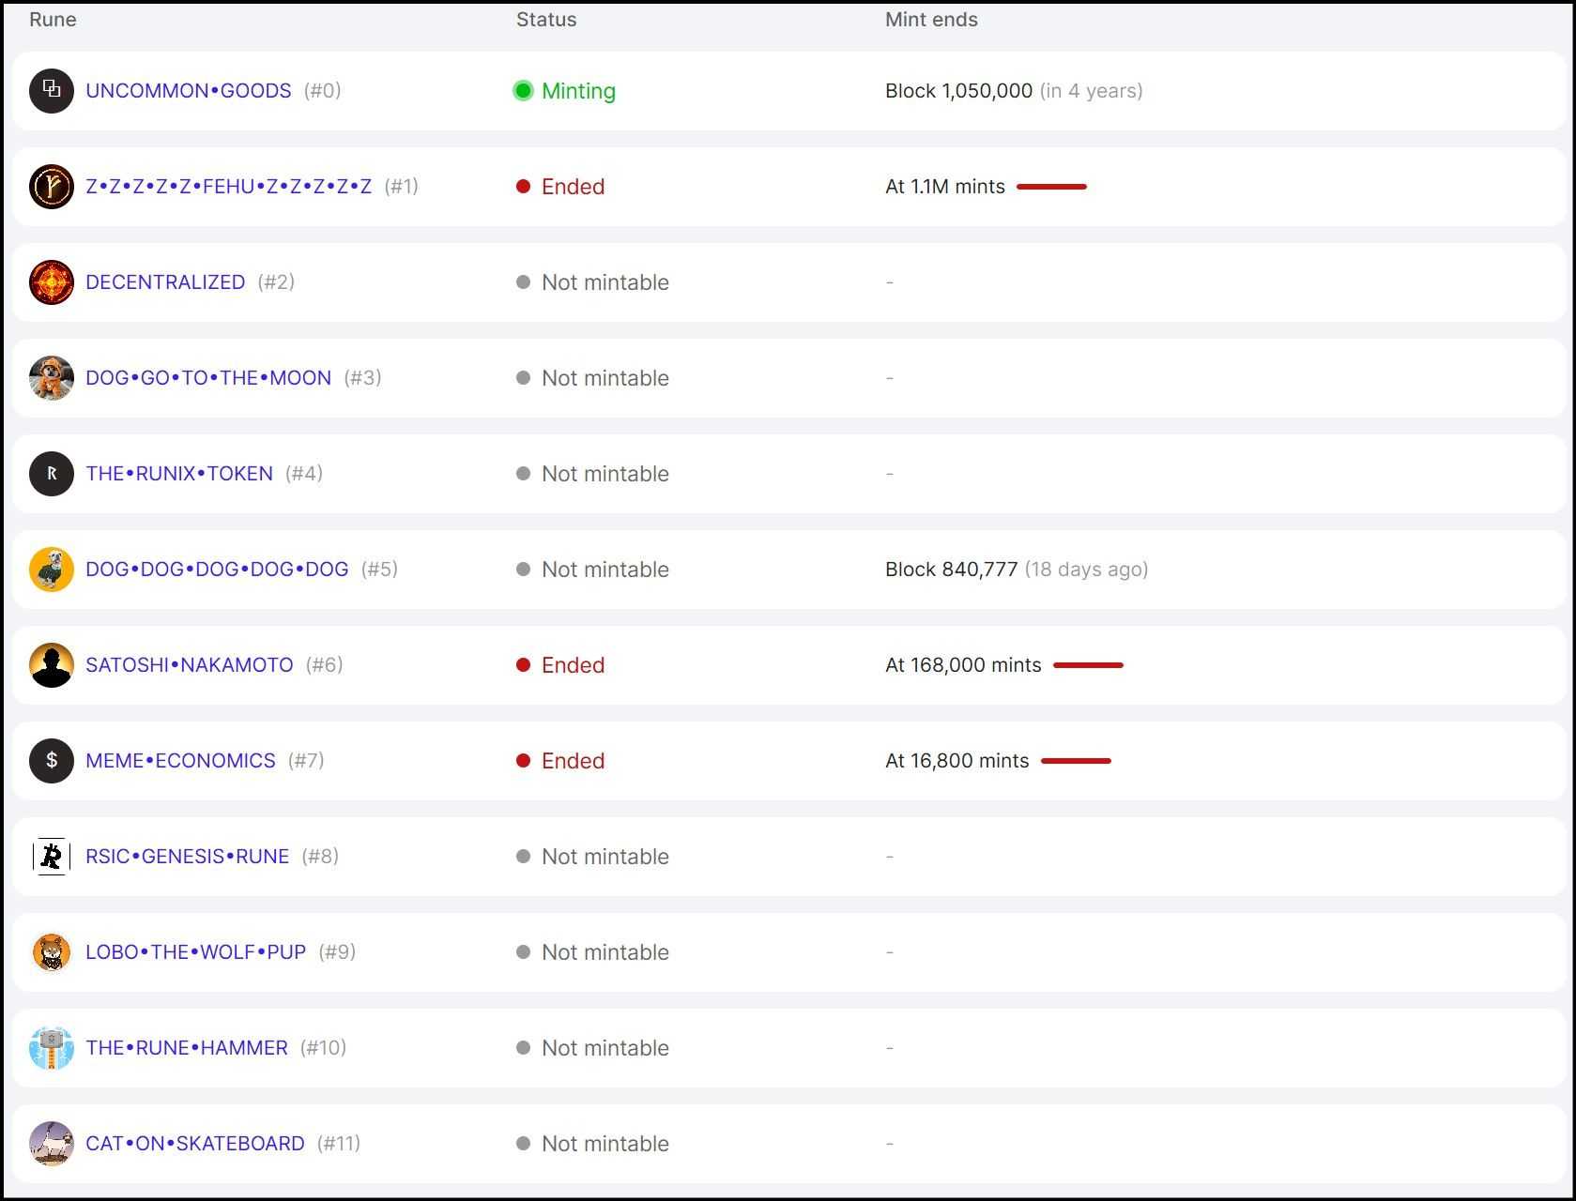The image size is (1576, 1201).
Task: Click the THE•RUNIX•TOKEN black icon
Action: (x=52, y=474)
